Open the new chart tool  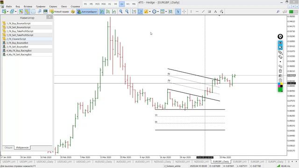(x=4, y=12)
